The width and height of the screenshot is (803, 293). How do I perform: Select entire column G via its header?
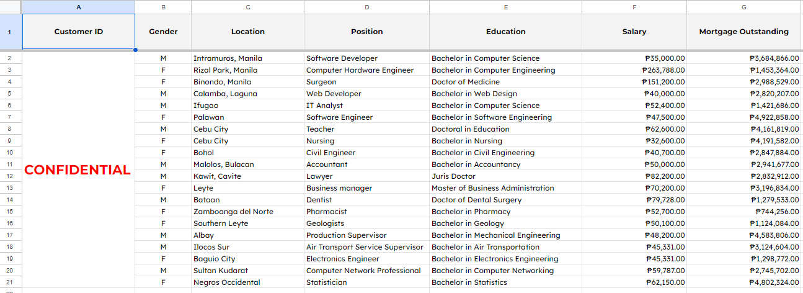(744, 7)
